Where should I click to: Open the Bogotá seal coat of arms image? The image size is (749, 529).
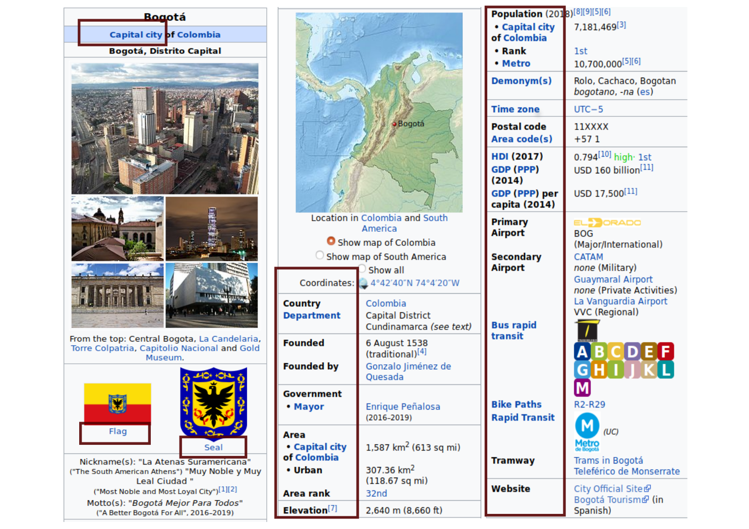pos(213,402)
